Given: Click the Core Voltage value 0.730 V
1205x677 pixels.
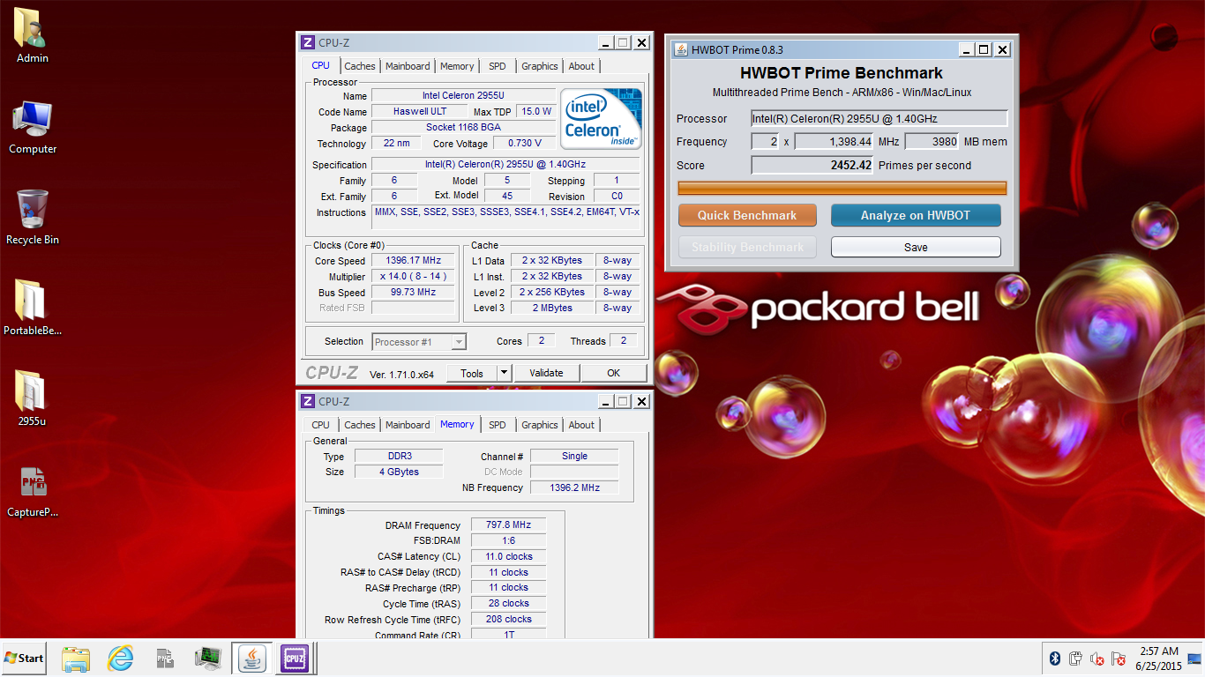Looking at the screenshot, I should (x=524, y=143).
